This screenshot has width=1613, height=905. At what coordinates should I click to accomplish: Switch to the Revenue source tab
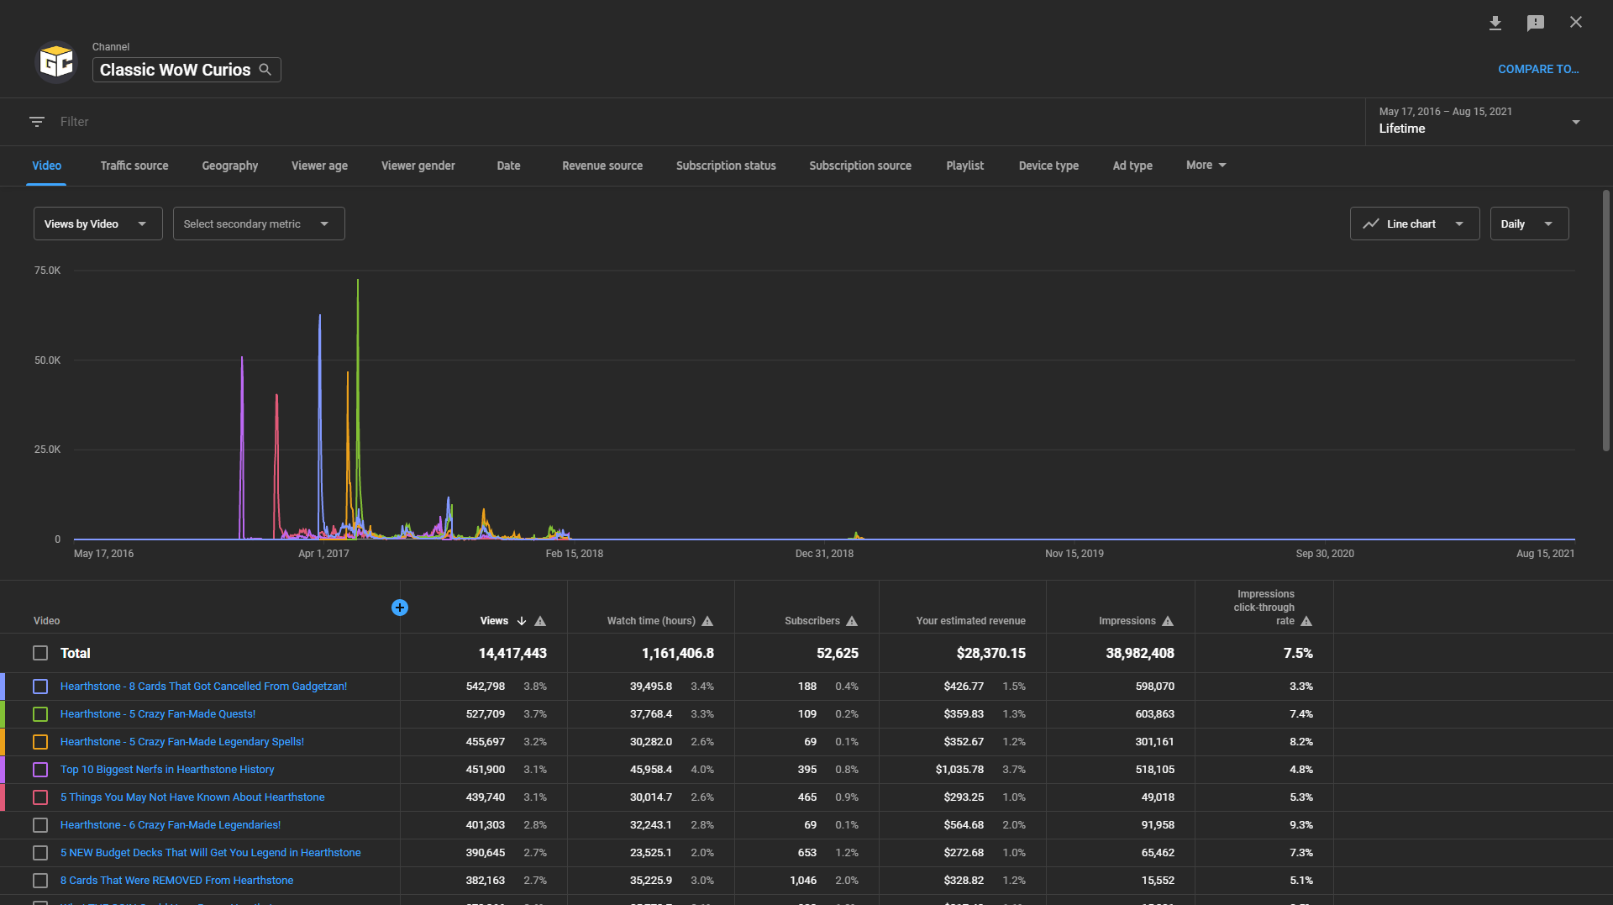tap(602, 166)
